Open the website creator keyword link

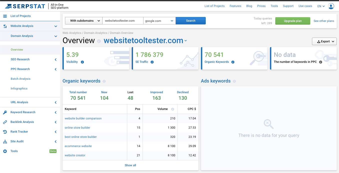(x=75, y=155)
